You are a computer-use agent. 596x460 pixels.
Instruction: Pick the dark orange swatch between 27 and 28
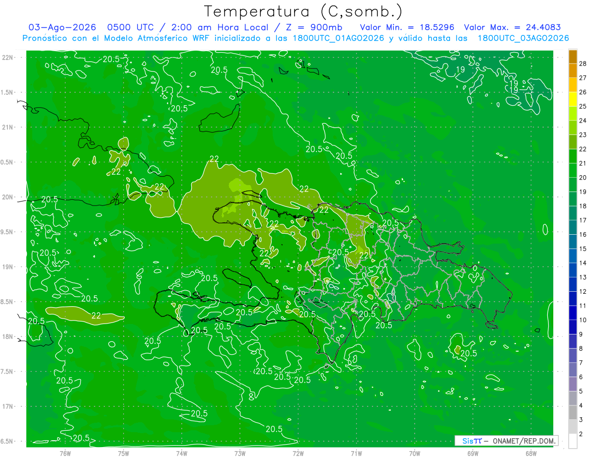[573, 71]
